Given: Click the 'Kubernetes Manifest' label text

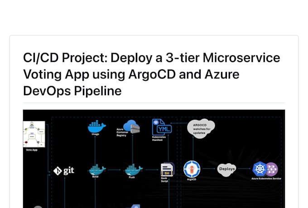Looking at the screenshot, I should pyautogui.click(x=159, y=138).
